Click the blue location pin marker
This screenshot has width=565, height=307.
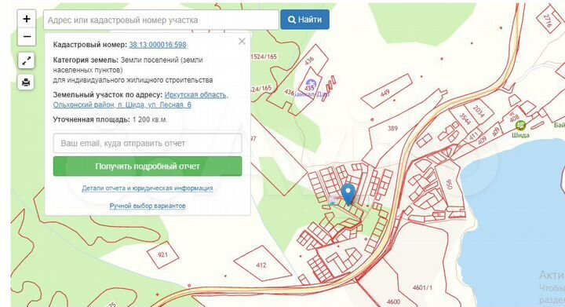348,194
